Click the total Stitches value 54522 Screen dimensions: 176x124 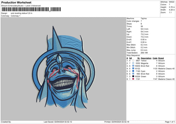coord(172,2)
